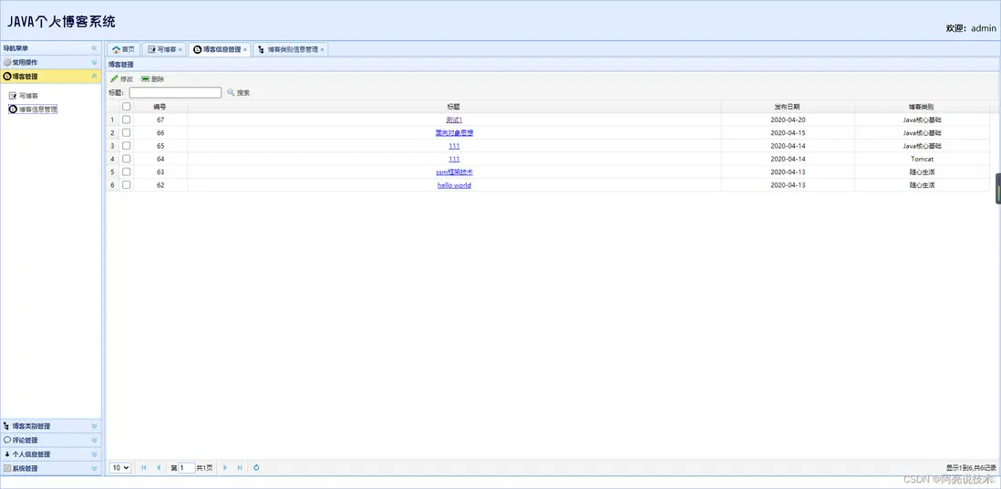Expand the 系统管理 accordion panel
The width and height of the screenshot is (1001, 489).
(95, 468)
